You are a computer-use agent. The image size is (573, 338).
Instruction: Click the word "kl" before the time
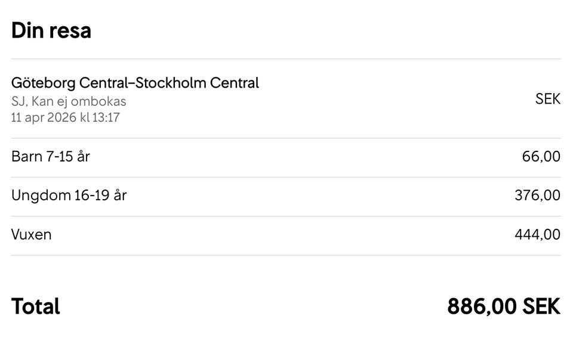pyautogui.click(x=84, y=117)
